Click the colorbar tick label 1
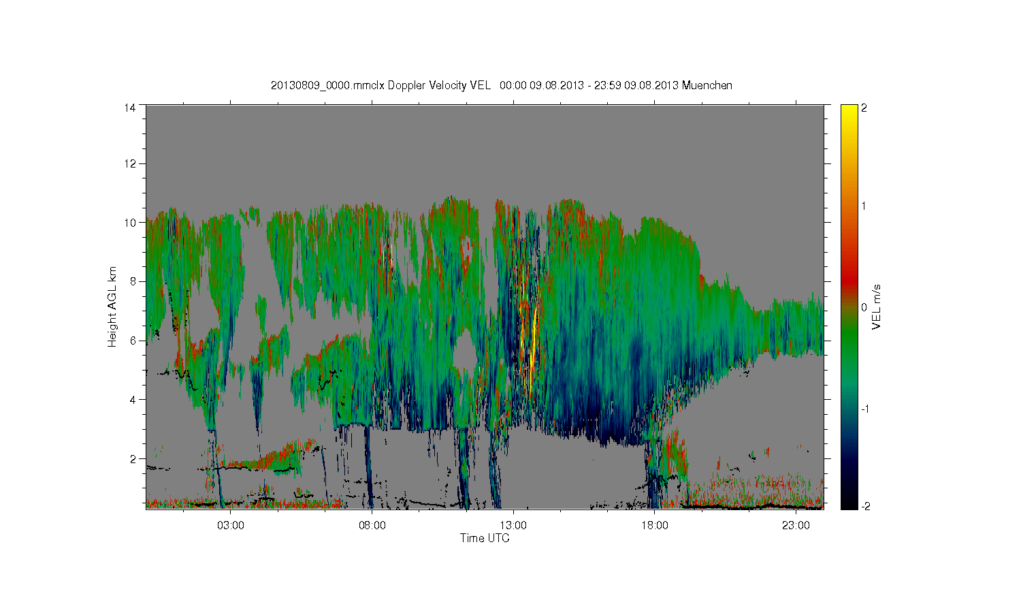Image resolution: width=1021 pixels, height=613 pixels. point(864,206)
